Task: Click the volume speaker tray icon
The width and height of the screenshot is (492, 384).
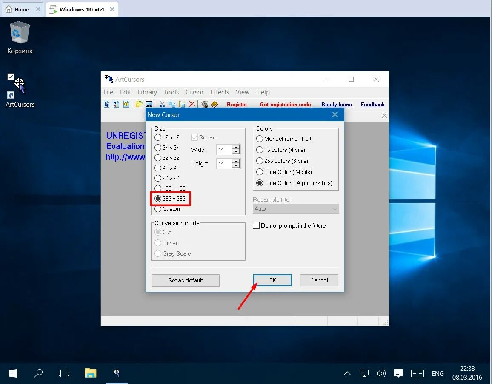Action: point(381,373)
